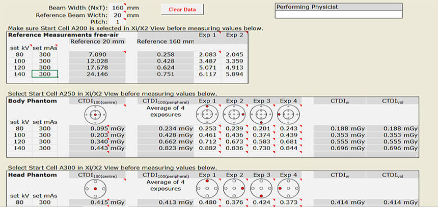Click the Body Phantom centre dosimeter icon
The width and height of the screenshot is (438, 207).
pyautogui.click(x=94, y=115)
